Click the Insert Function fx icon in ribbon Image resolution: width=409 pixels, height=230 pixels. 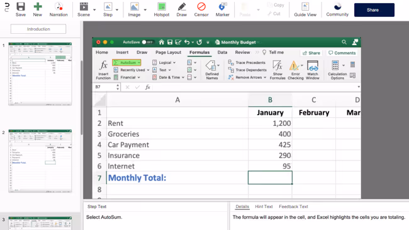tap(103, 65)
